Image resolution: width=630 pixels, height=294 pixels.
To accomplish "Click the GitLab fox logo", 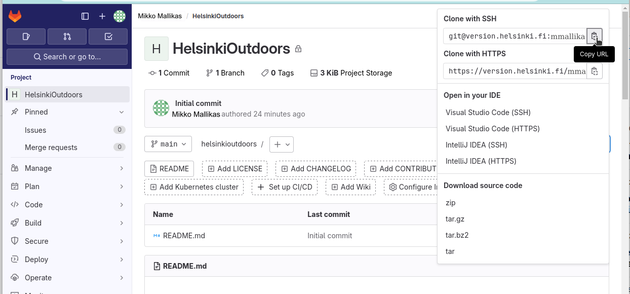I will [x=15, y=16].
